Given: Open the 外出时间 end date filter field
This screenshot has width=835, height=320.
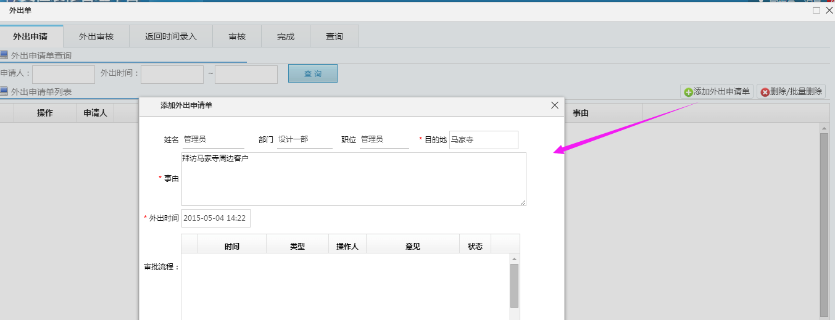Looking at the screenshot, I should (x=246, y=74).
